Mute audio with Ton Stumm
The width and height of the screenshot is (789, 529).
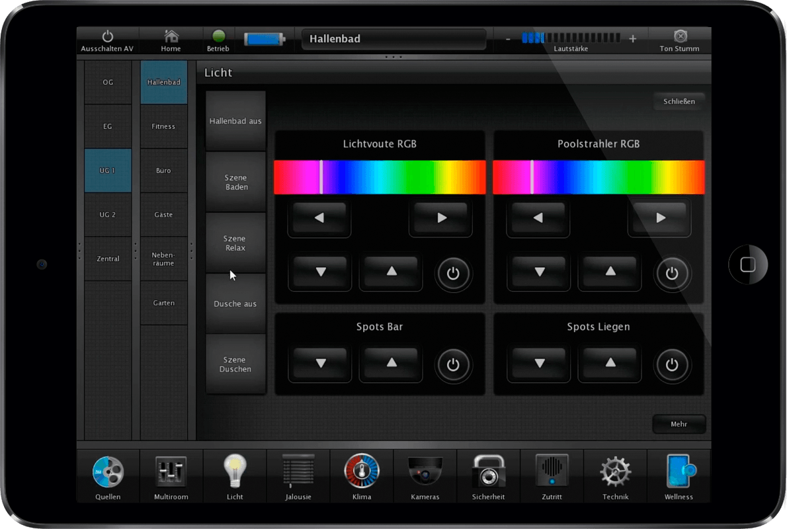click(x=679, y=40)
